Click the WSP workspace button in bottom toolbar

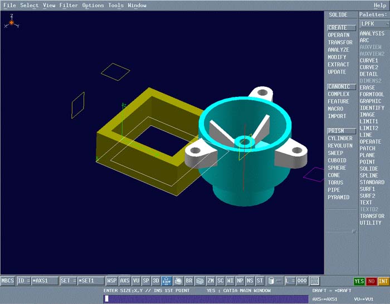(x=112, y=281)
